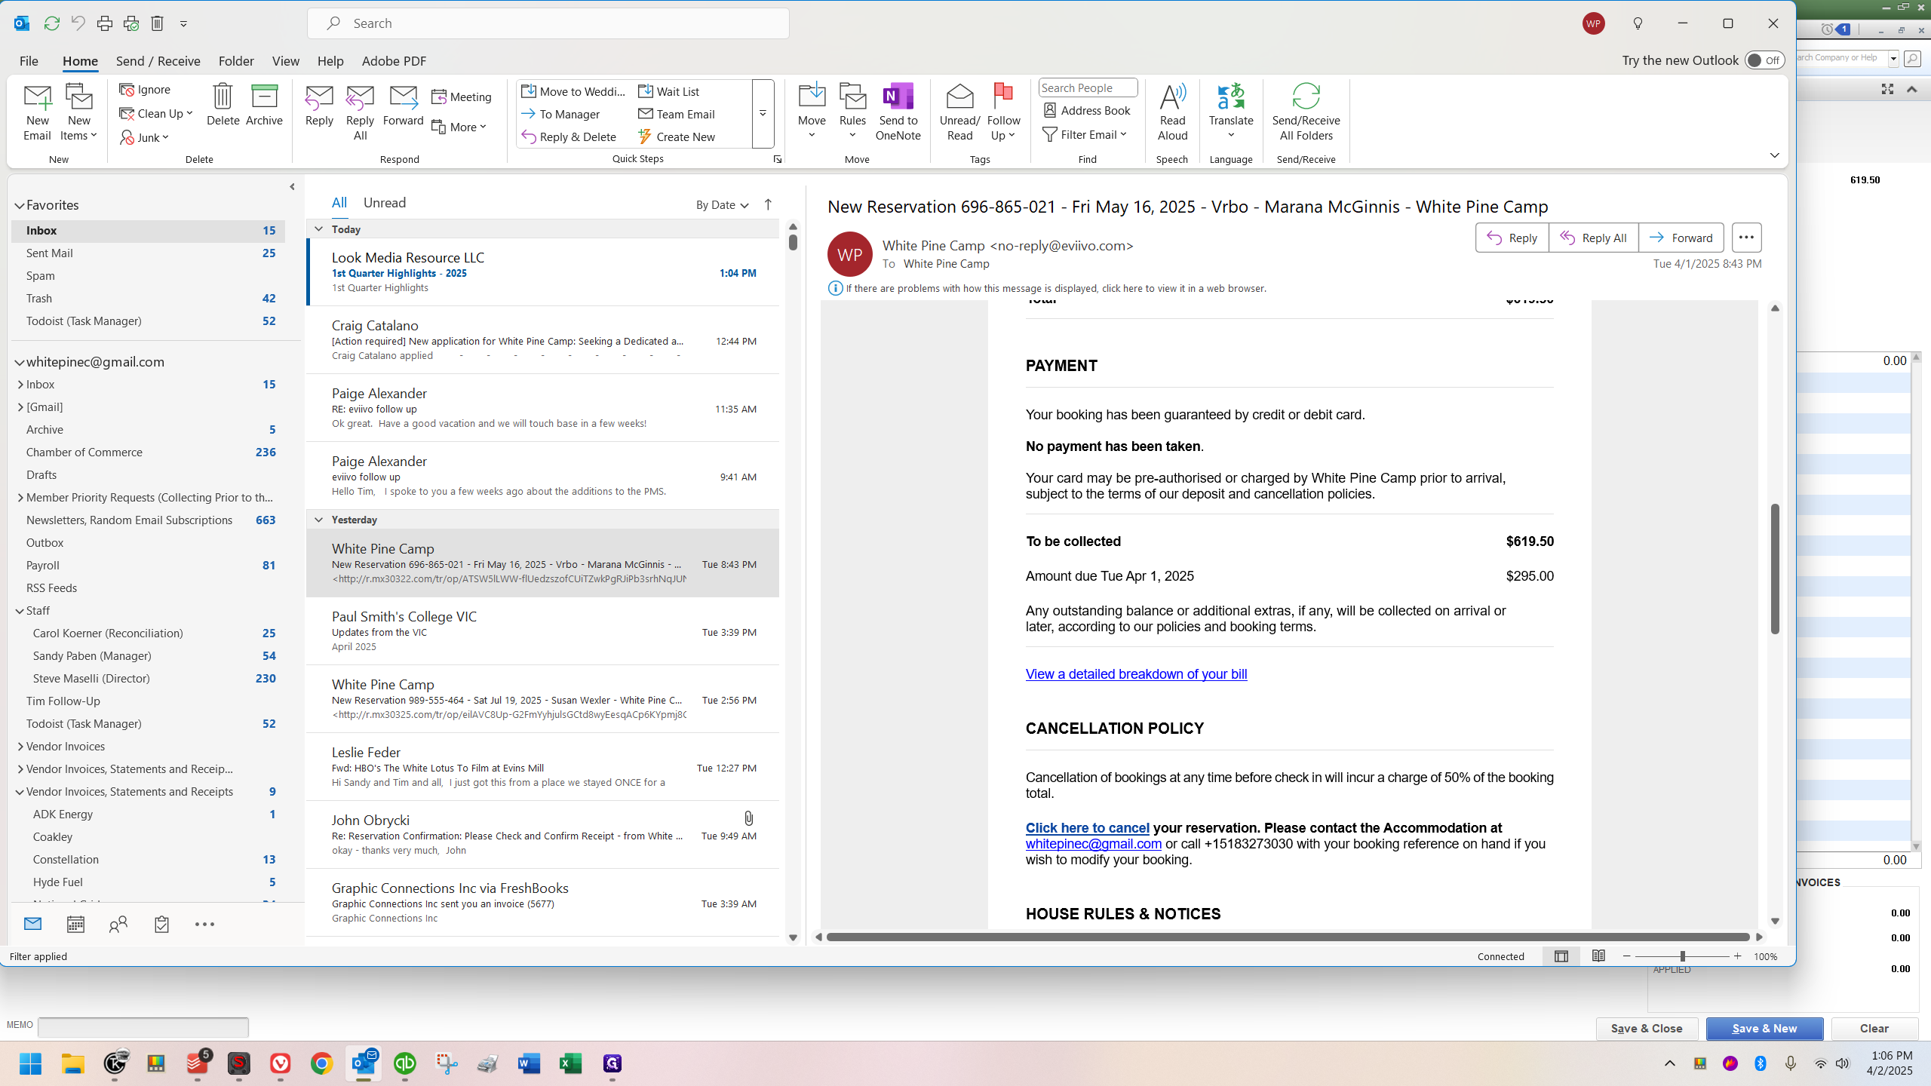
Task: Switch to the View tab
Action: pyautogui.click(x=286, y=61)
